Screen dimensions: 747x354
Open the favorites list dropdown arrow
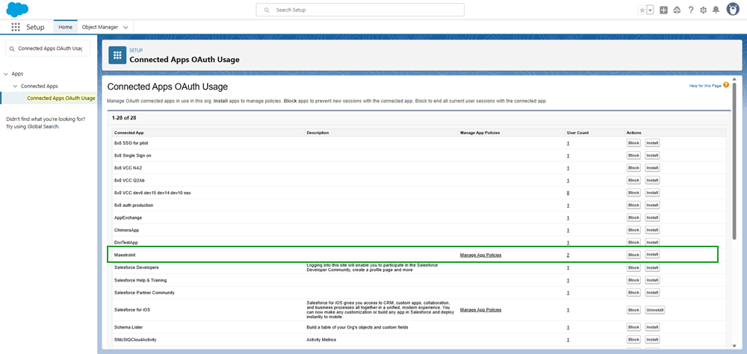click(650, 10)
